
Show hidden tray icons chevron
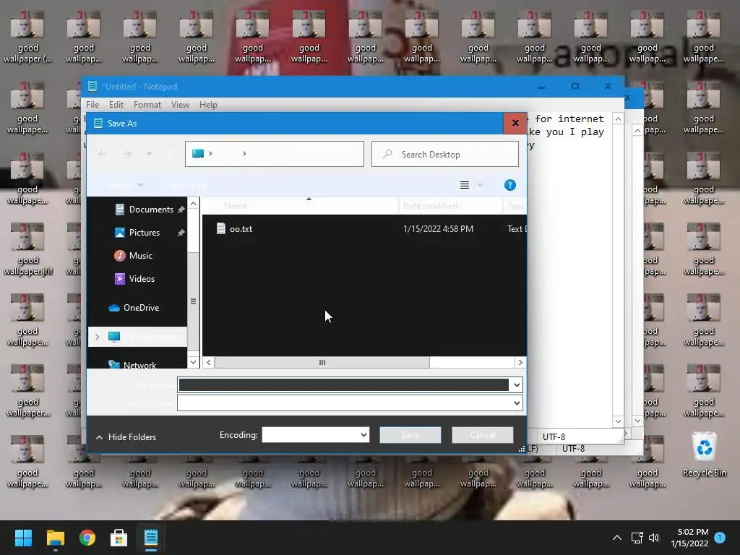tap(616, 538)
